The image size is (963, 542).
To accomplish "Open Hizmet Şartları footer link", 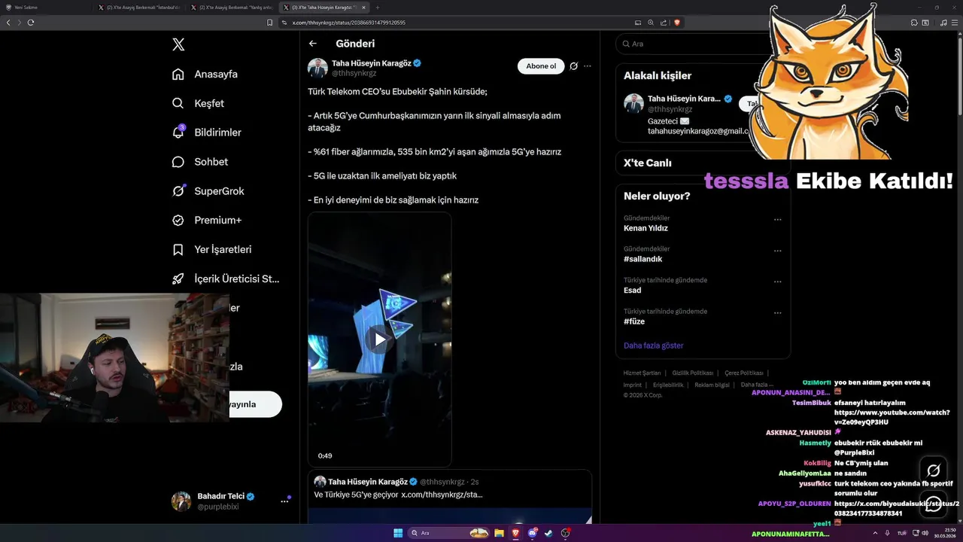I will point(642,373).
